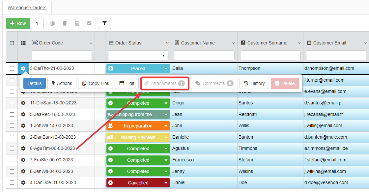Open gear menu for order 11-DioSan-18-00-2023
Image resolution: width=369 pixels, height=192 pixels.
tap(23, 103)
